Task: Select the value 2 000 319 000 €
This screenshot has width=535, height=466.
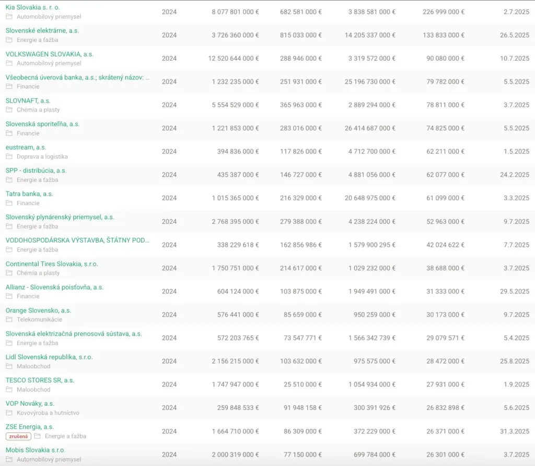Action: (236, 454)
